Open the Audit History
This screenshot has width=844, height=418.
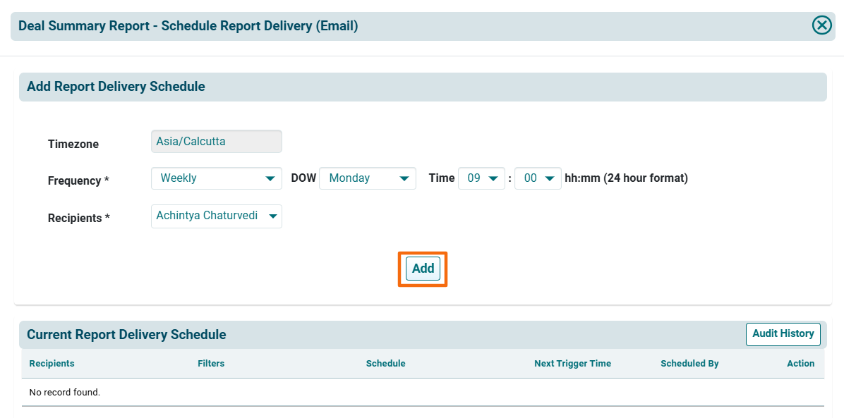pyautogui.click(x=783, y=333)
